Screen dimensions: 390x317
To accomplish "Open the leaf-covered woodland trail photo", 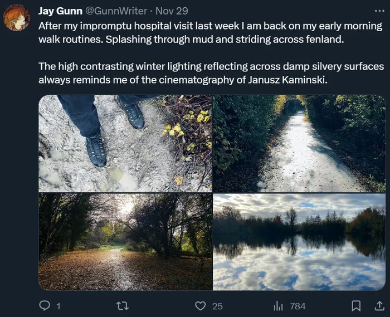I will 125,242.
